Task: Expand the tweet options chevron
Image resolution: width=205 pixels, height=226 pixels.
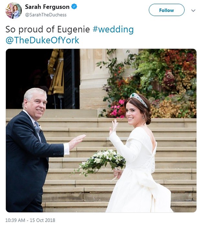Action: (193, 10)
